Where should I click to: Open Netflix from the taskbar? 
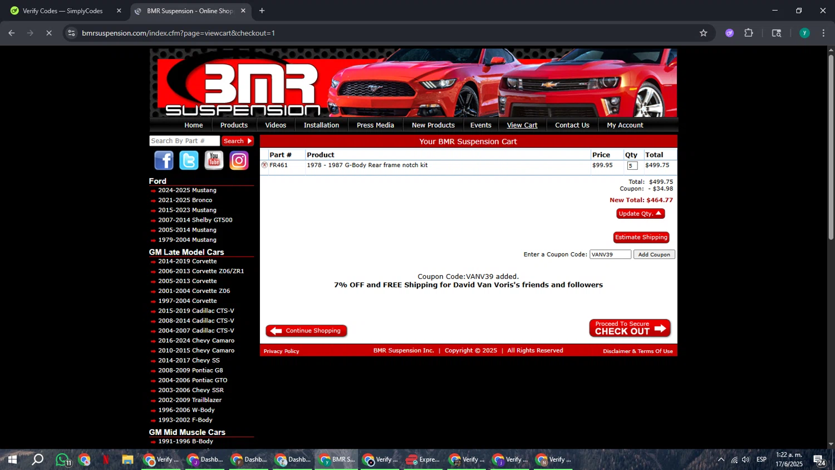coord(106,459)
